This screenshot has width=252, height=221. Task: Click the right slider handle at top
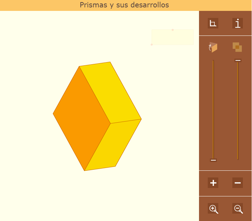point(238,60)
